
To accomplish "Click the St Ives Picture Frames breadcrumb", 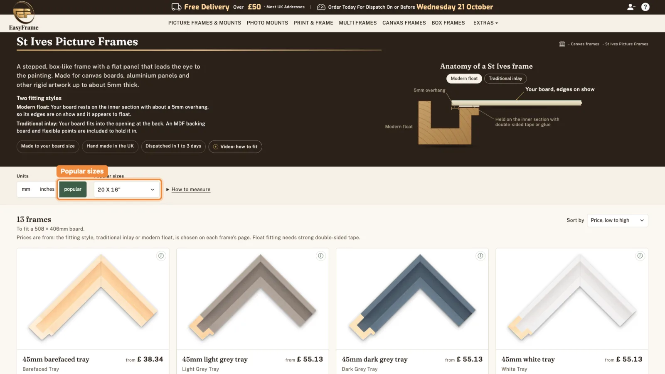I will pos(626,44).
